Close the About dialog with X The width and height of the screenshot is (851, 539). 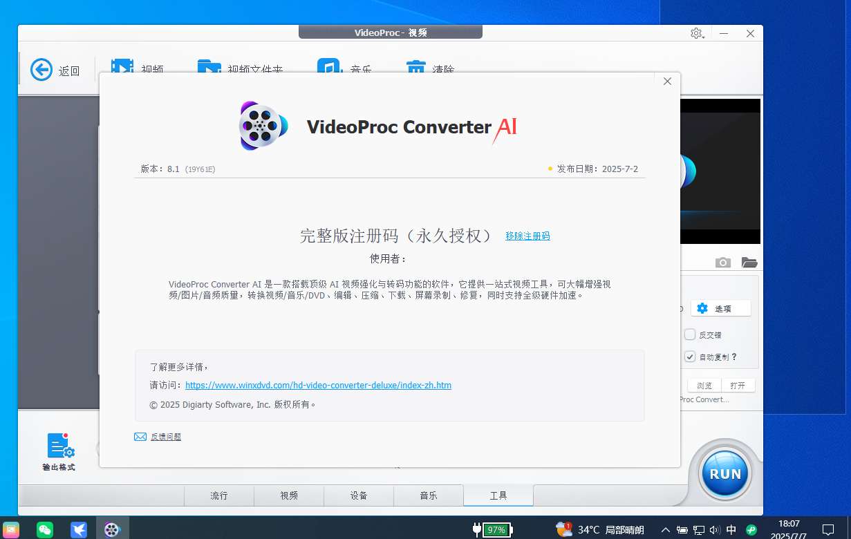tap(667, 82)
